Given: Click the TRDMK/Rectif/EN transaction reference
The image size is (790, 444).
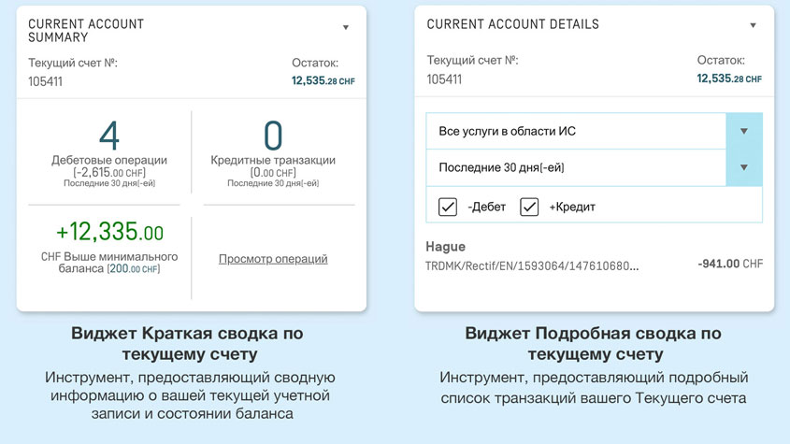Looking at the screenshot, I should [x=532, y=265].
